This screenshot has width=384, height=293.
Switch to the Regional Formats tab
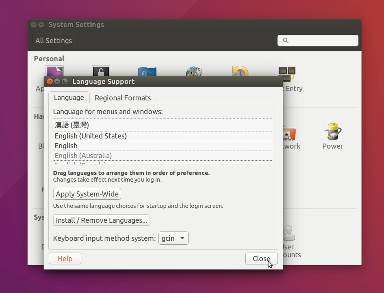pos(123,98)
